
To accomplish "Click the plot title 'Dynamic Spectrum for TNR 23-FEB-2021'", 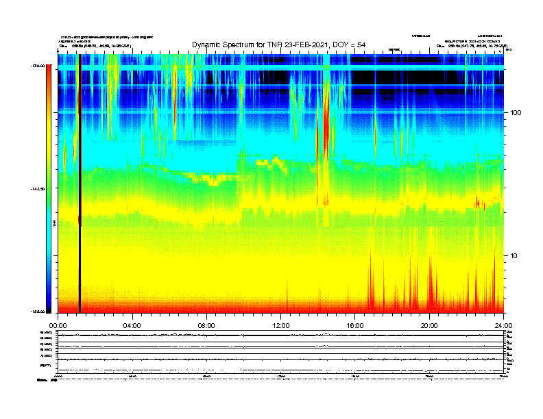I will click(x=259, y=45).
